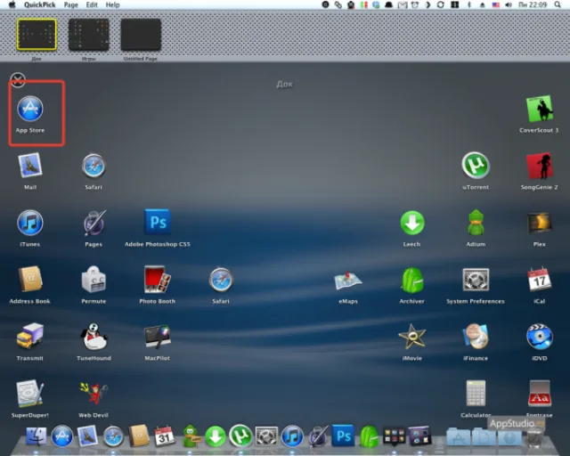570x456 pixels.
Task: Open SuperDuper!
Action: 30,394
